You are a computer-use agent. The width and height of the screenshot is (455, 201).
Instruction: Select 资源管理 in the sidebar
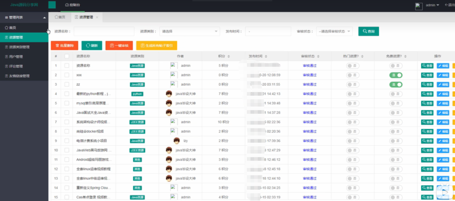[24, 37]
